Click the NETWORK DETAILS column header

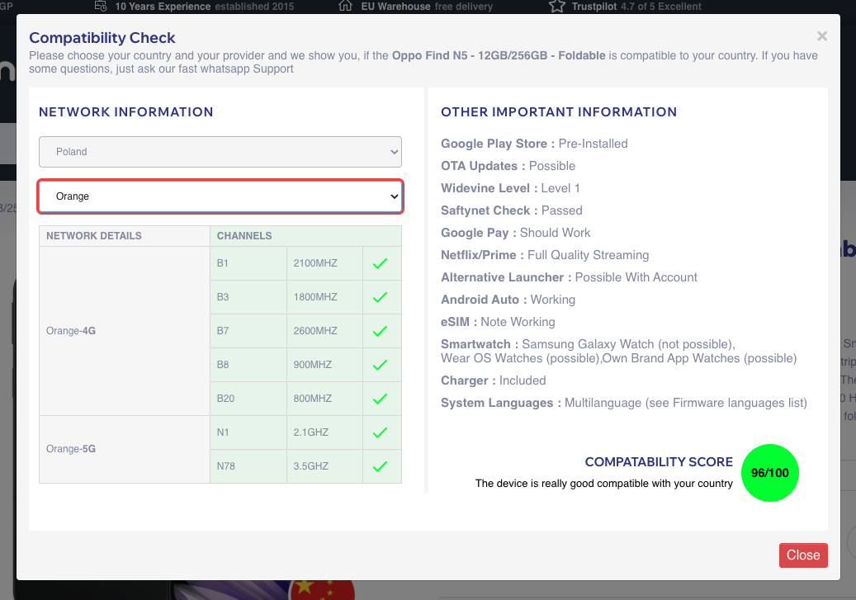[94, 236]
